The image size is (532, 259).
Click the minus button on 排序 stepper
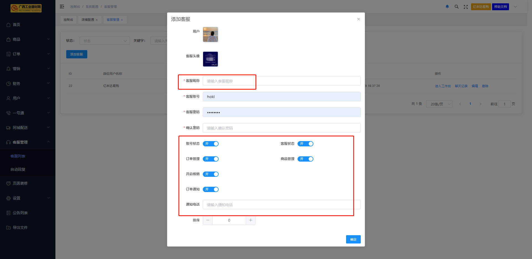(x=208, y=220)
